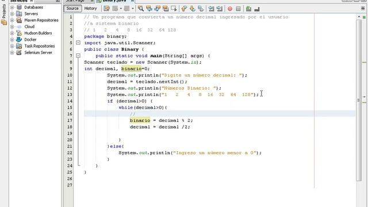This screenshot has width=368, height=207.
Task: Switch to the Source view
Action: click(72, 9)
